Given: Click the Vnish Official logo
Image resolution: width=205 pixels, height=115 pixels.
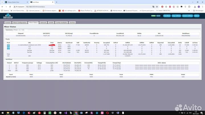Looking at the screenshot, I should 8,16.
